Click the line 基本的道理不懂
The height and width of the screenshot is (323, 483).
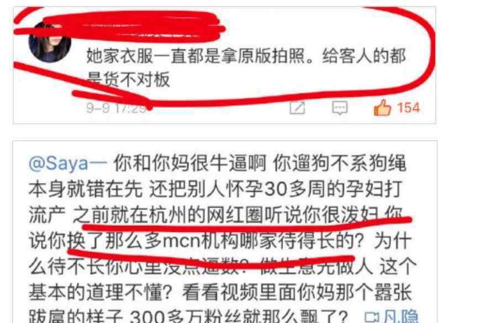pyautogui.click(x=221, y=292)
